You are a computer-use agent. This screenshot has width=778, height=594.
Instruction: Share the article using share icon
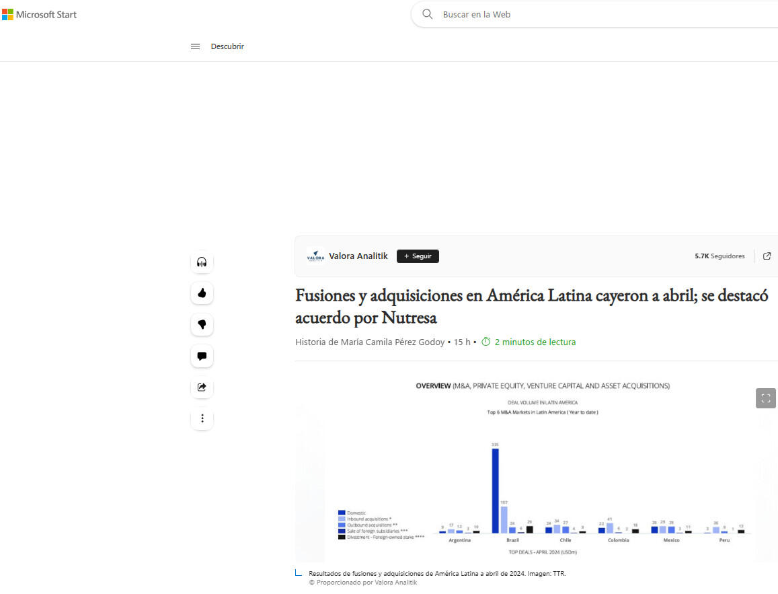202,387
